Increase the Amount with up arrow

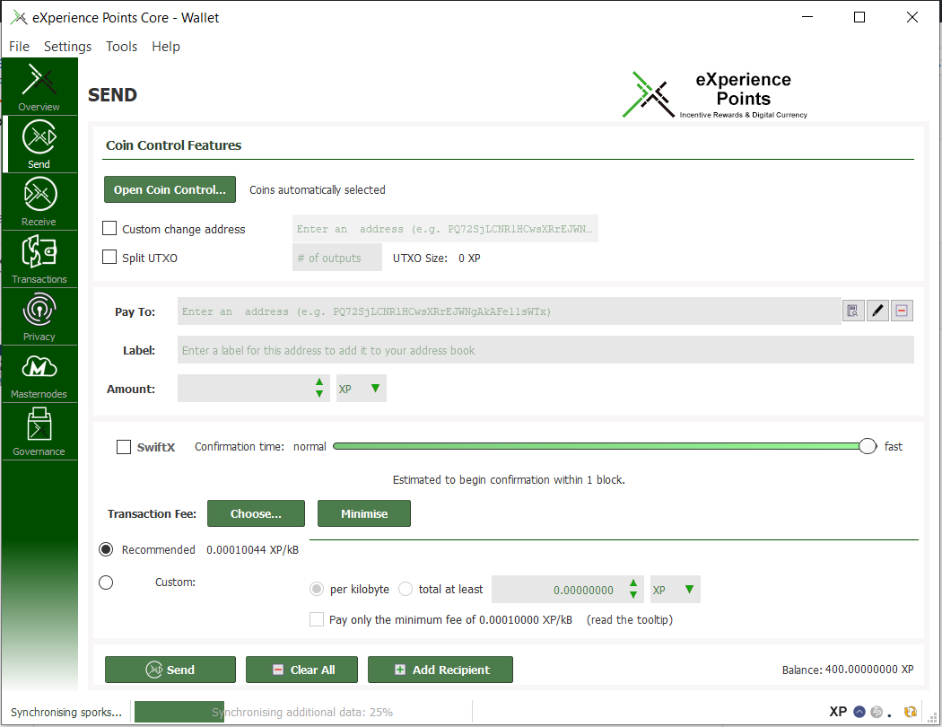click(x=319, y=382)
